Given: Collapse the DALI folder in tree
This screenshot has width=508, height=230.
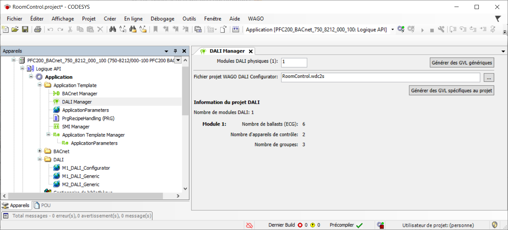Looking at the screenshot, I should [x=40, y=159].
